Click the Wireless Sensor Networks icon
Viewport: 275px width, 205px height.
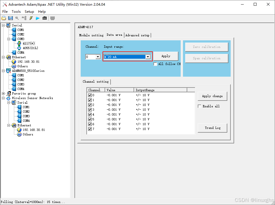[x=9, y=98]
